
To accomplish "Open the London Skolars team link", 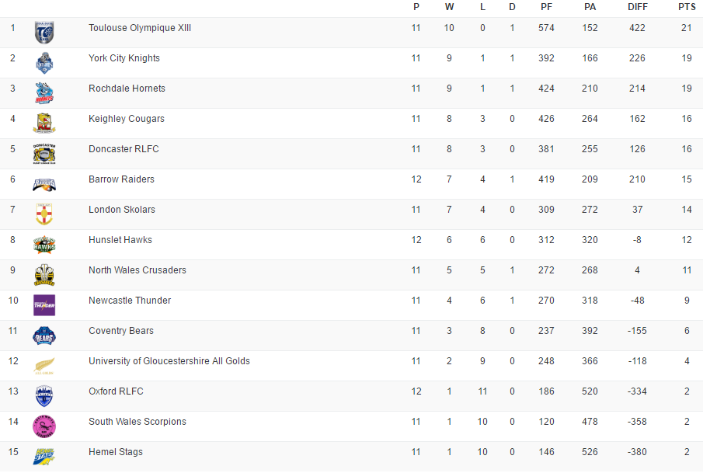I will [122, 210].
